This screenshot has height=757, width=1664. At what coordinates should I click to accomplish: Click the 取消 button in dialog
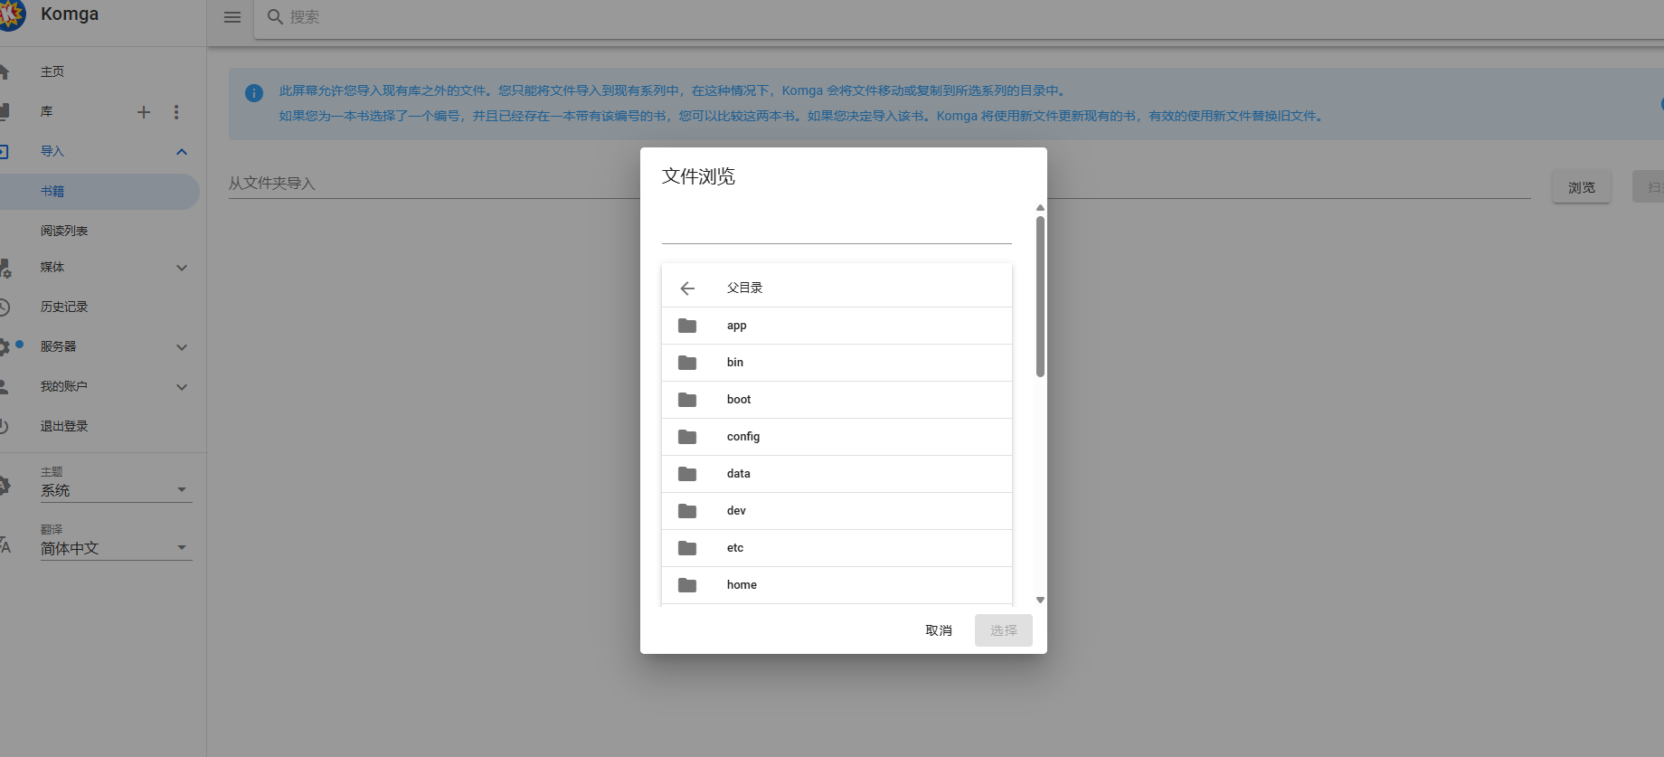pyautogui.click(x=939, y=630)
